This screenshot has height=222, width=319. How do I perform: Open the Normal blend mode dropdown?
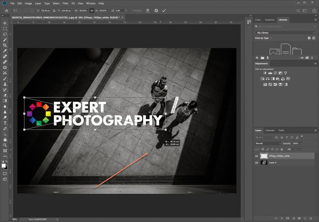click(x=268, y=143)
